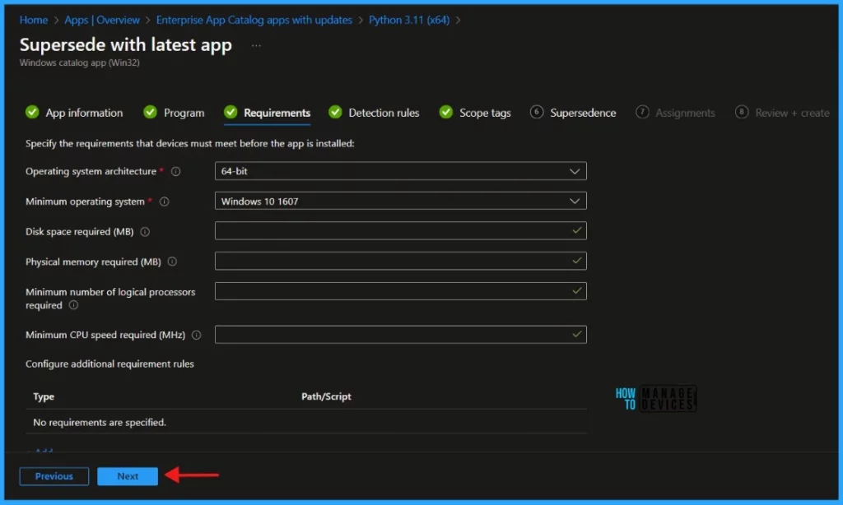The width and height of the screenshot is (843, 505).
Task: Click the Type column header
Action: click(x=44, y=396)
